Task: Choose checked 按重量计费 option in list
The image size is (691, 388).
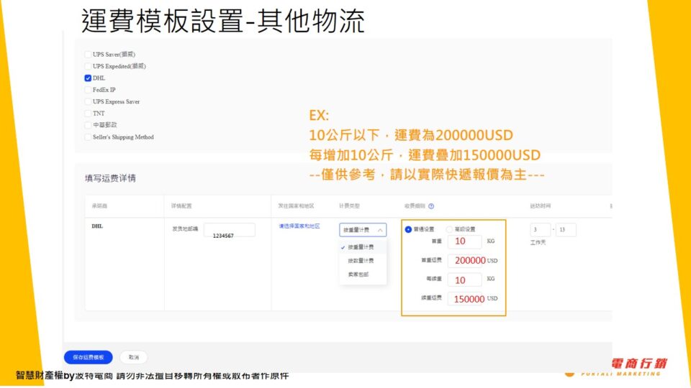Action: point(363,247)
